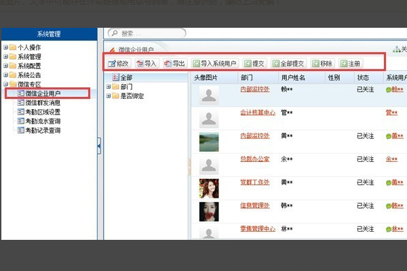Open 考勤流水查询 in the sidebar
Viewport: 407px width, 271px height.
43,121
